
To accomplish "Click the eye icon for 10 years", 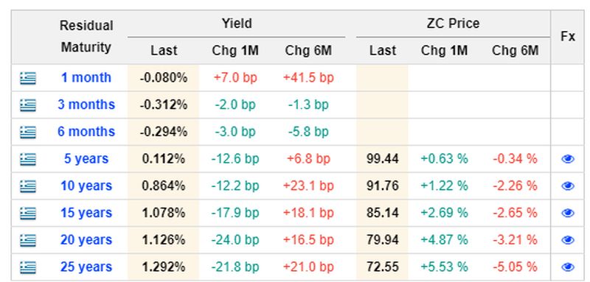I will (567, 186).
